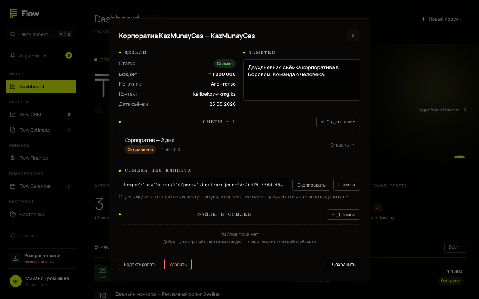The image size is (479, 299).
Task: Click the contact email kalibekov@kmg.kz
Action: tap(214, 94)
